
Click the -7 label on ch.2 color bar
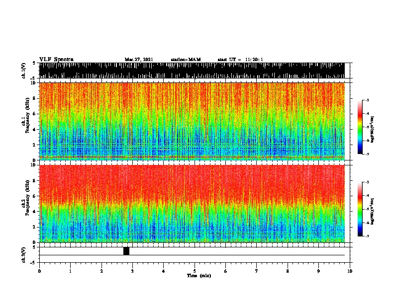367,236
